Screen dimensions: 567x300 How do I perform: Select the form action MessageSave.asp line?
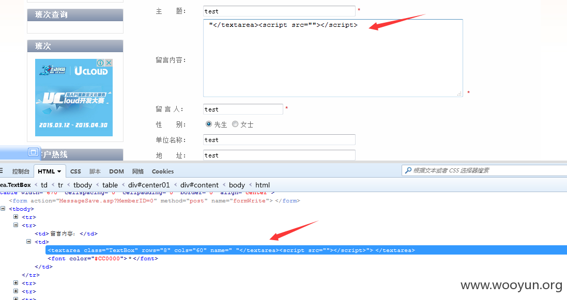pos(155,200)
